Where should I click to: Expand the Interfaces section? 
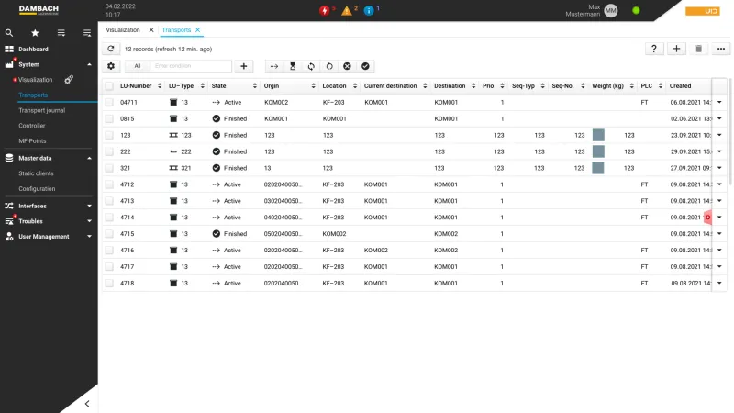coord(89,206)
